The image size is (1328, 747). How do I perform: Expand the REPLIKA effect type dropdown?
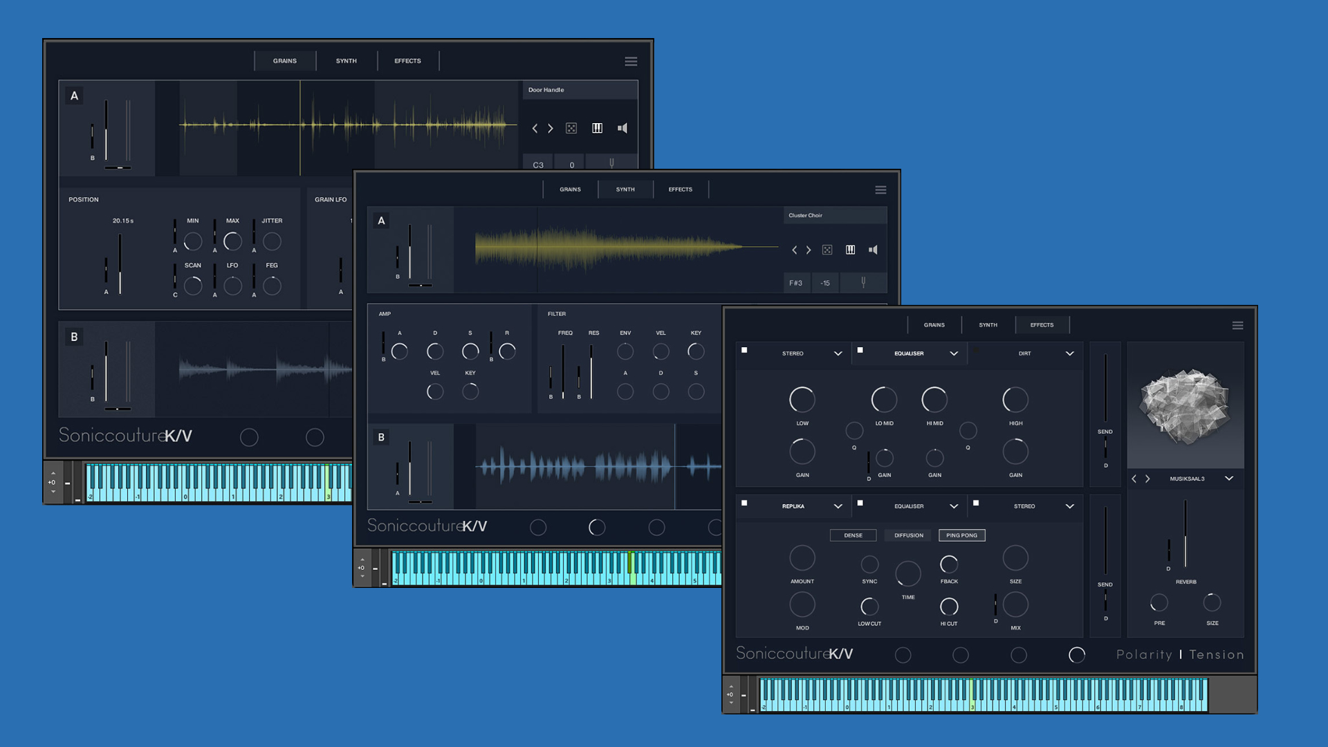[x=838, y=506]
